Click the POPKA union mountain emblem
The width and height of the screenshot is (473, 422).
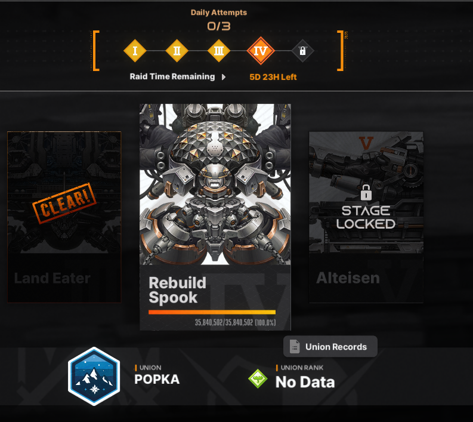click(x=94, y=376)
